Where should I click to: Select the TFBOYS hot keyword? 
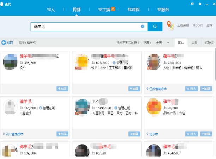[x=198, y=25]
